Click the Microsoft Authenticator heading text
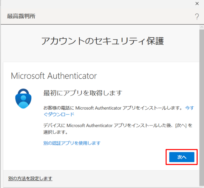The height and width of the screenshot is (188, 204). point(54,76)
